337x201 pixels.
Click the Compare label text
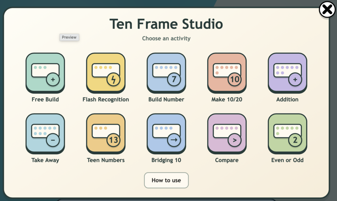pos(227,160)
